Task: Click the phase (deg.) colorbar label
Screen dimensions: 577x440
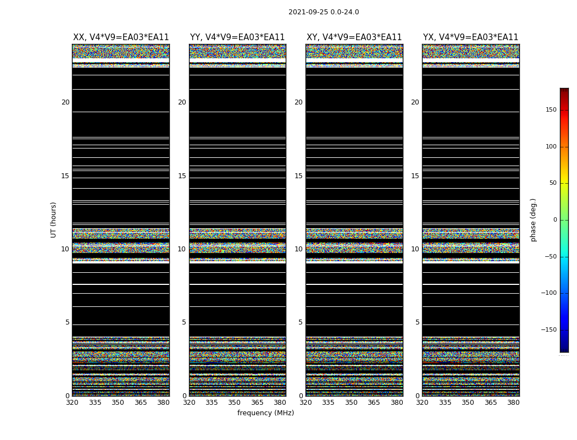Action: [x=533, y=219]
